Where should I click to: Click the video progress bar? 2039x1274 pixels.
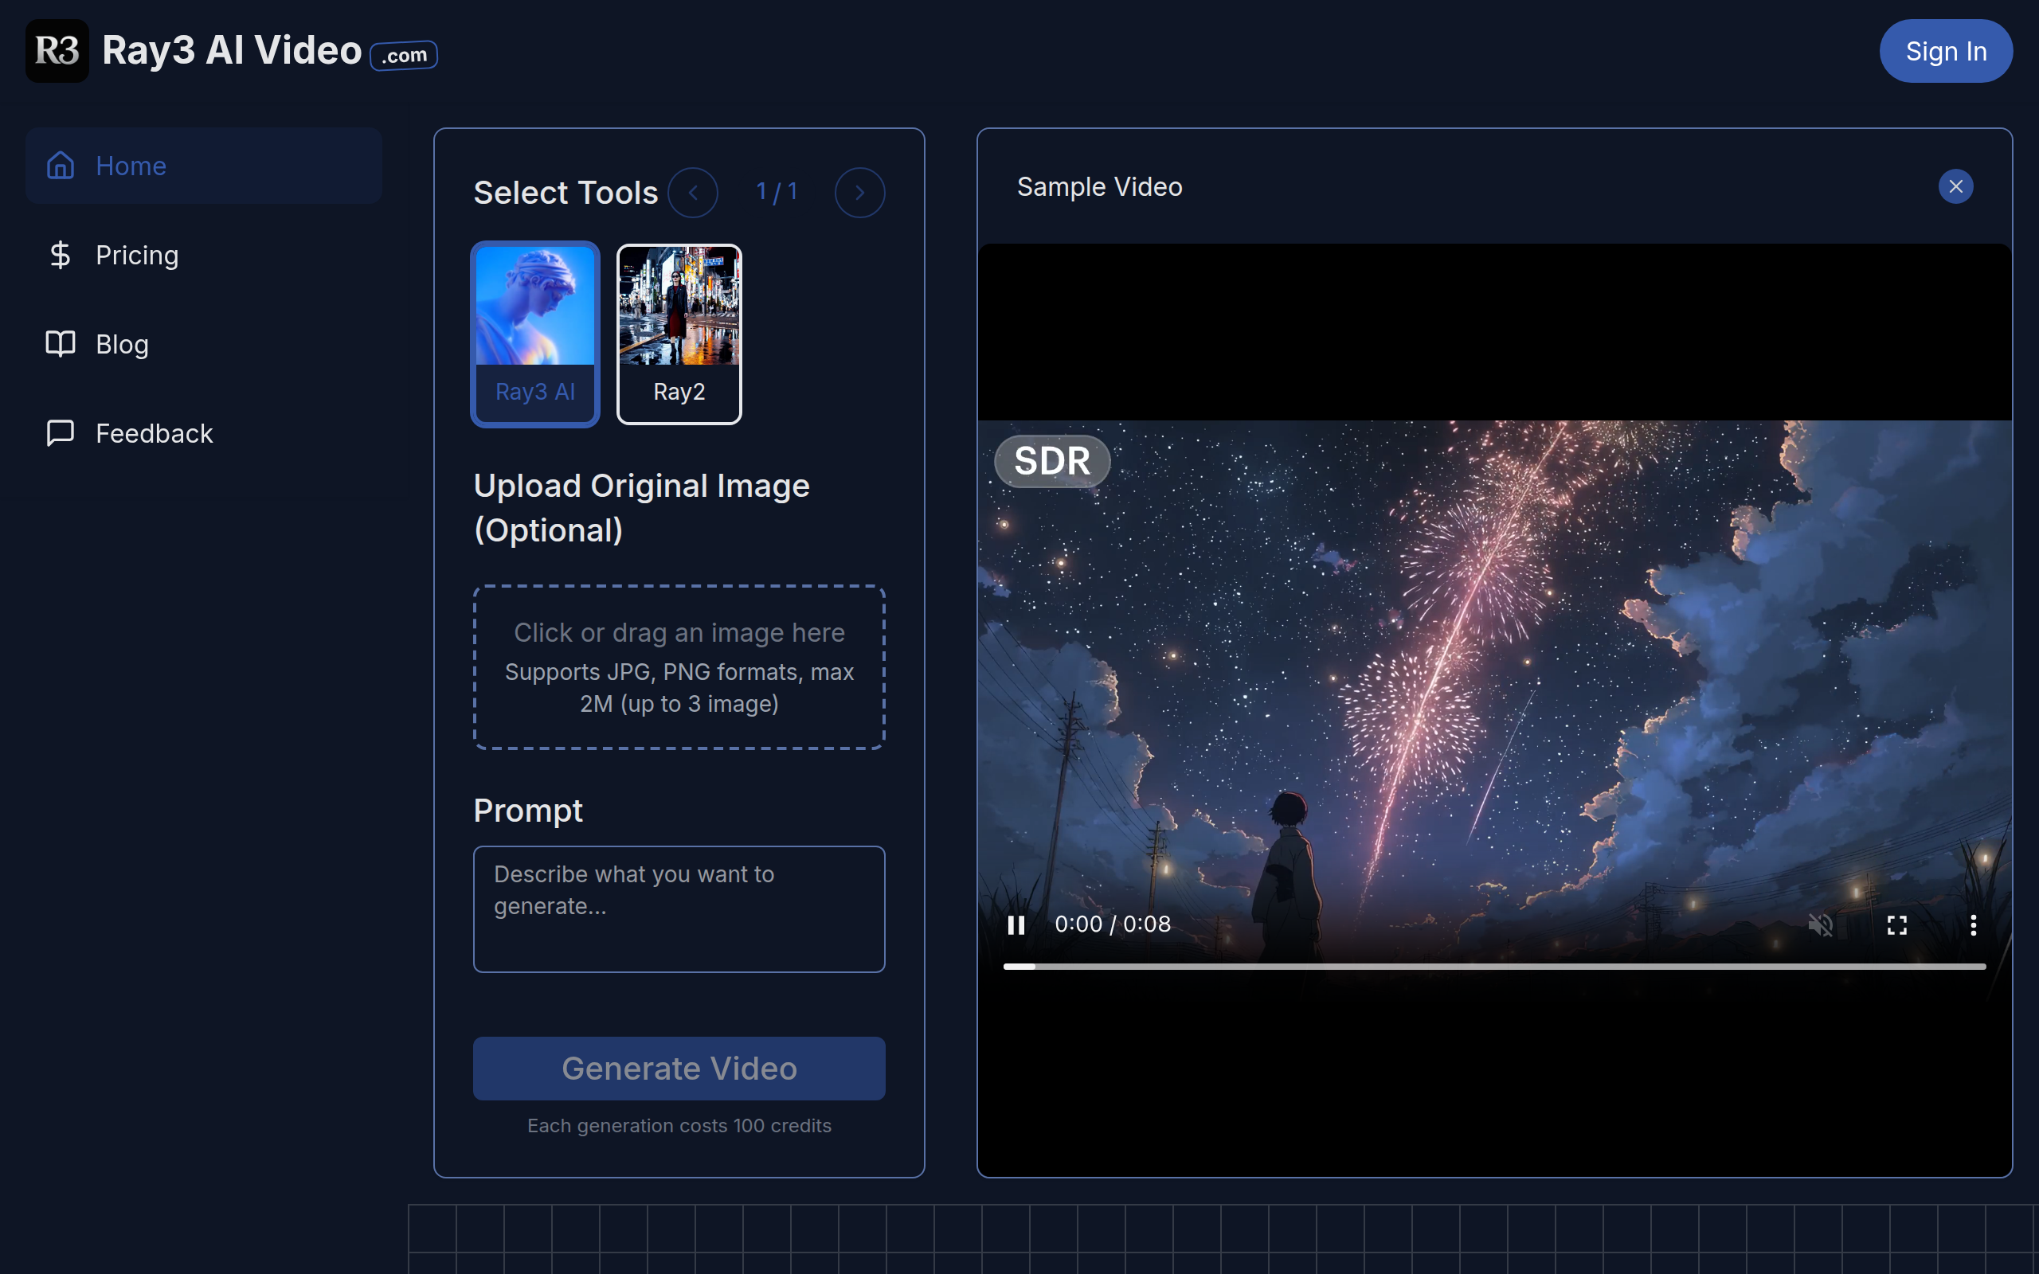point(1494,967)
